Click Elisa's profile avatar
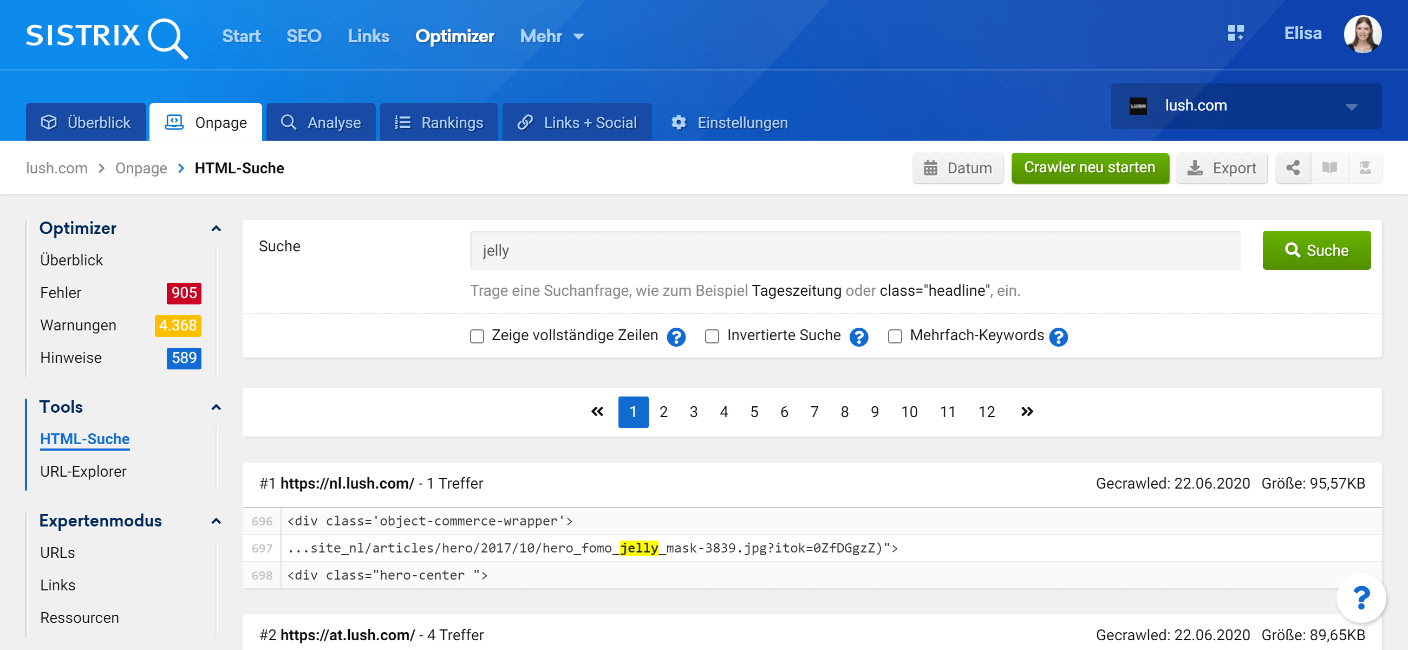This screenshot has height=650, width=1408. point(1362,34)
